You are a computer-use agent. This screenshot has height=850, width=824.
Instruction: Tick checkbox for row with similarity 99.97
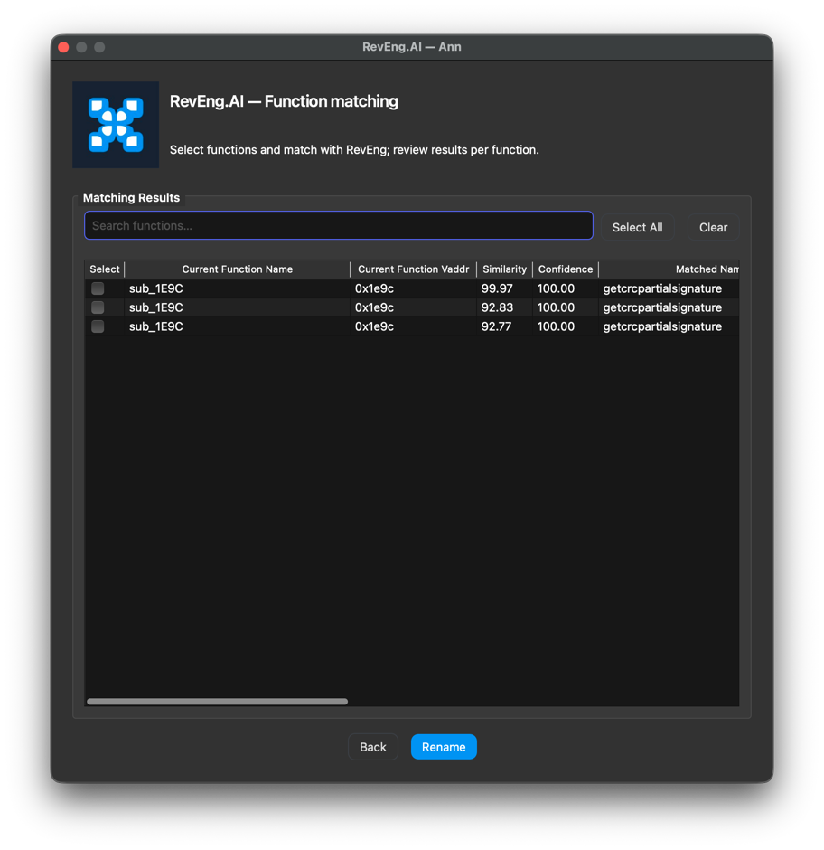(x=98, y=288)
